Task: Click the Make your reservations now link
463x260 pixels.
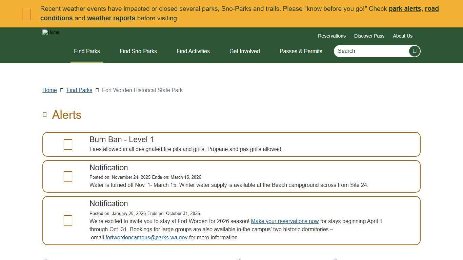Action: 285,221
